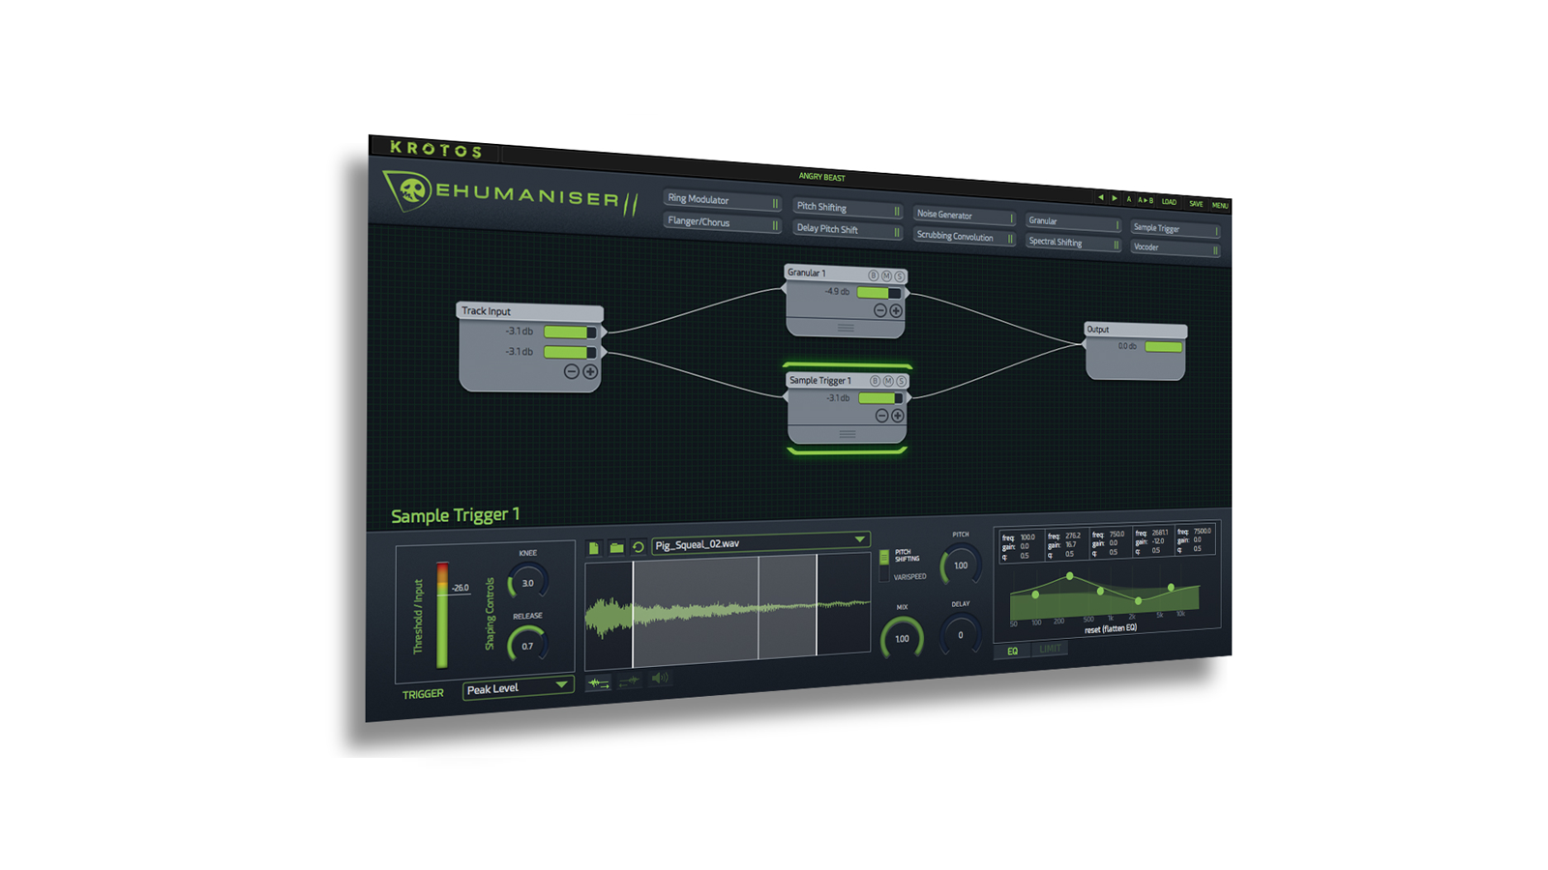Add a Vocoder module
This screenshot has height=870, width=1548.
[1176, 248]
